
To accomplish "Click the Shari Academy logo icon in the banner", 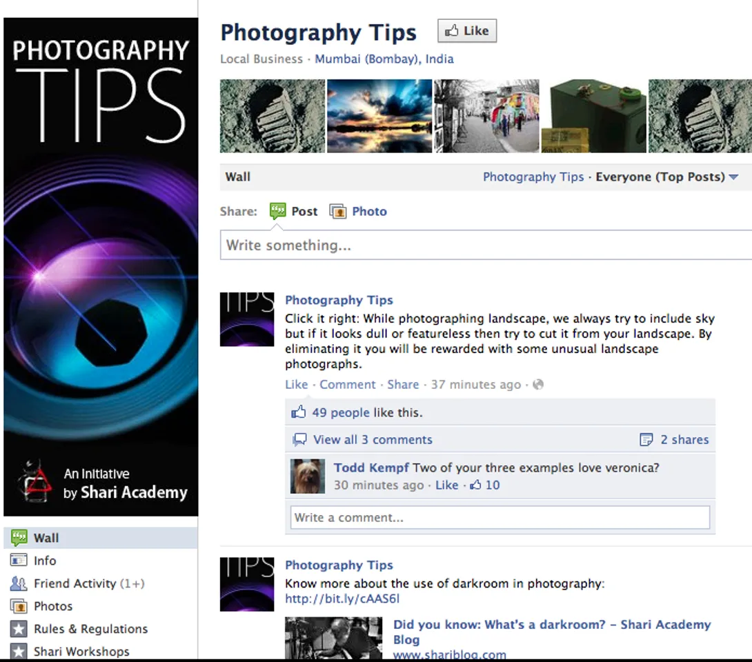I will pyautogui.click(x=34, y=482).
